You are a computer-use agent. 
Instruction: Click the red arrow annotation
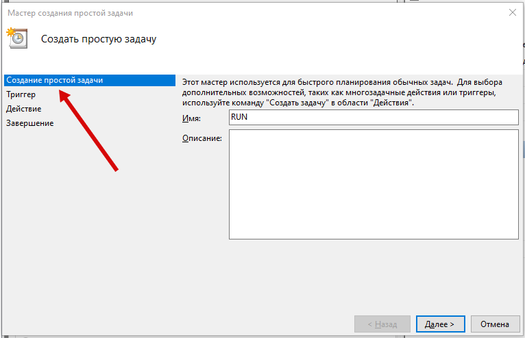89,130
